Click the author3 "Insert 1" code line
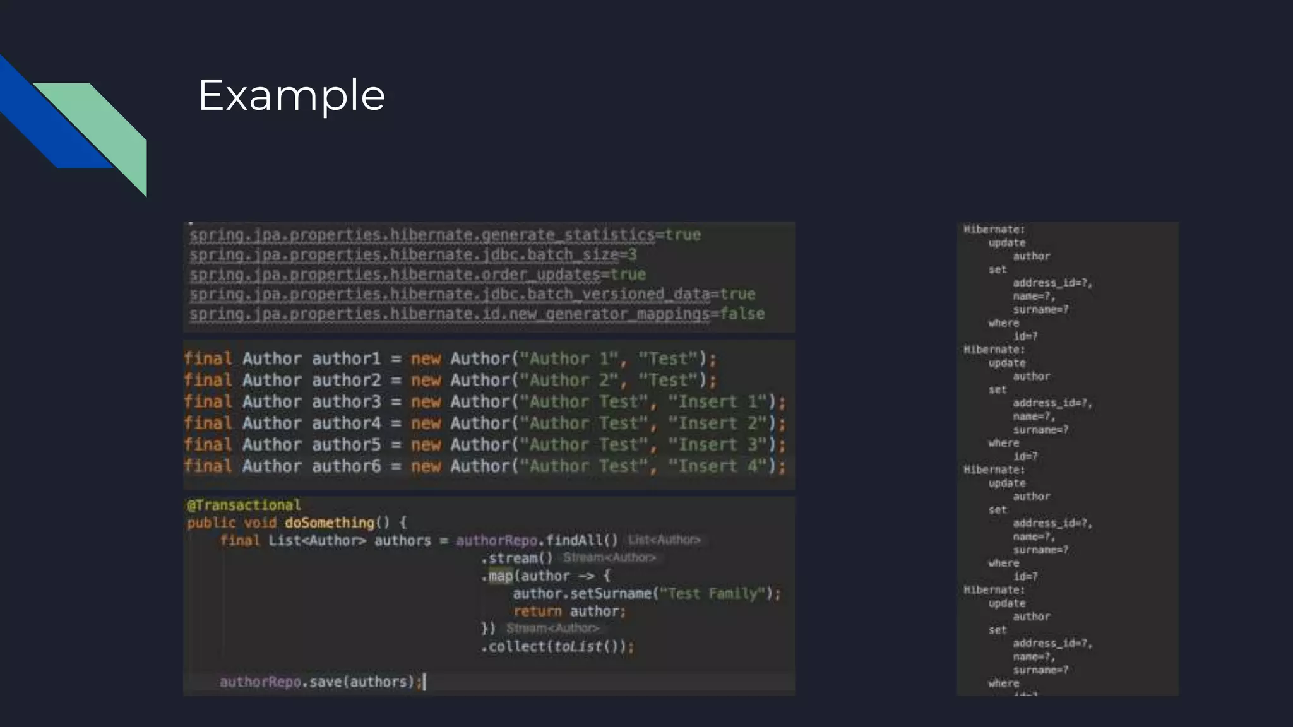The image size is (1293, 727). point(484,402)
